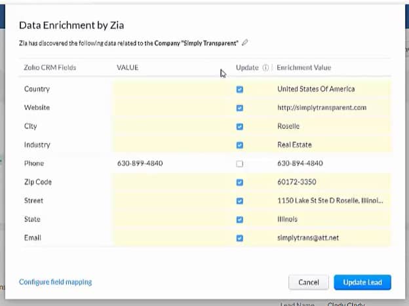Viewport: 409px width, 306px height.
Task: Uncheck the Country update checkbox
Action: [x=240, y=90]
